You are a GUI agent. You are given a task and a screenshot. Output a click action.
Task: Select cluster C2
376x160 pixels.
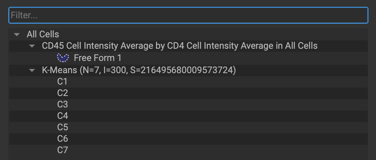coord(62,93)
